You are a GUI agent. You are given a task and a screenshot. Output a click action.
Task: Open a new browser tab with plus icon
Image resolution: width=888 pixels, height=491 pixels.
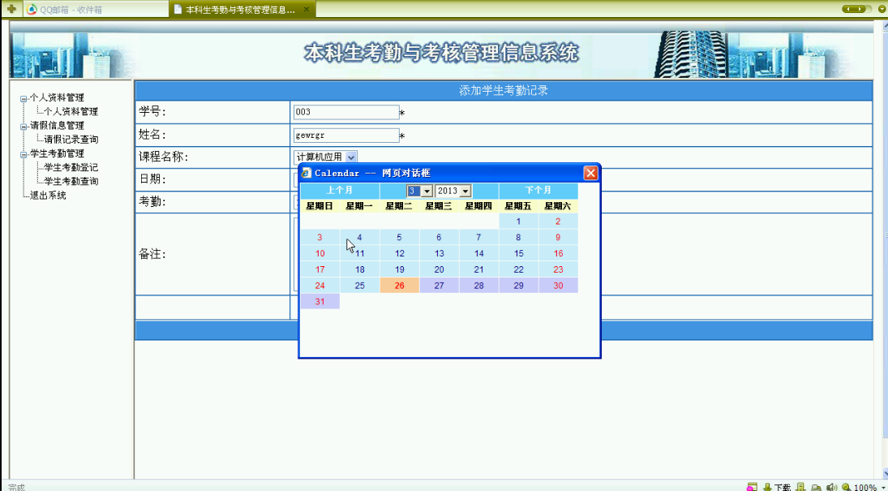(x=11, y=9)
